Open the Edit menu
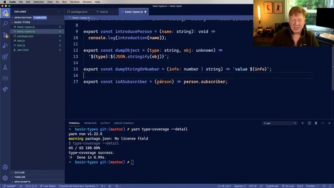This screenshot has height=188, width=334. (x=28, y=2)
